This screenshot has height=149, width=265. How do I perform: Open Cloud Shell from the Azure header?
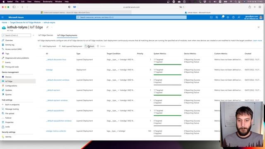(x=211, y=17)
